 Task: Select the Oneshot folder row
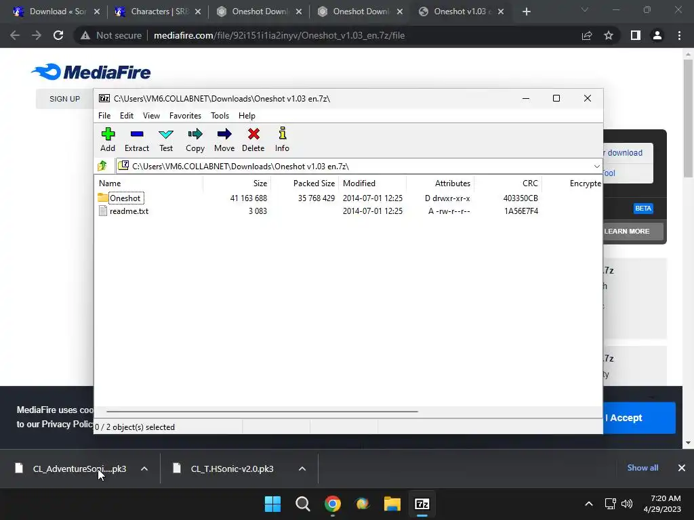click(317, 198)
